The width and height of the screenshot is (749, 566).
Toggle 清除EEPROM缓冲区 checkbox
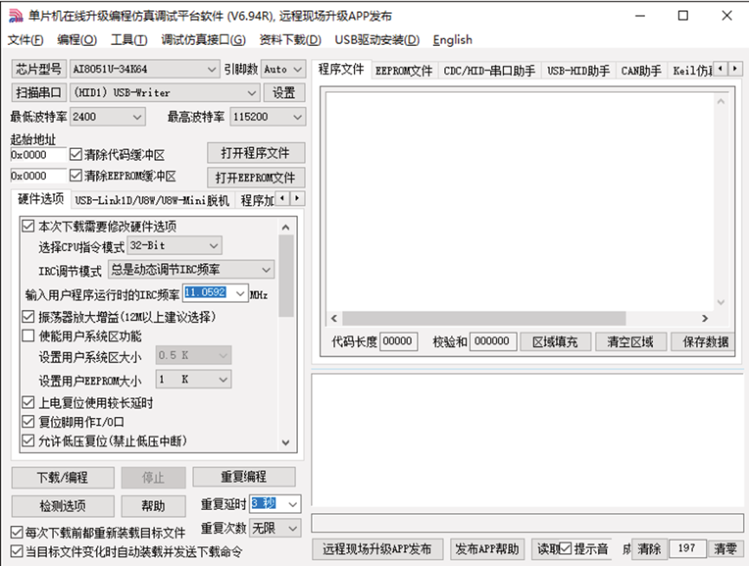pos(75,176)
